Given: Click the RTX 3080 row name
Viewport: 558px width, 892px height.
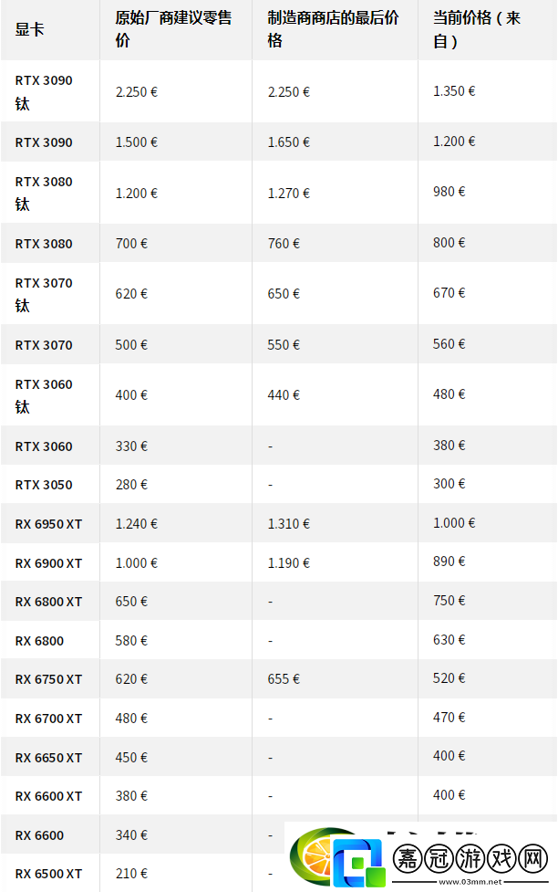Looking at the screenshot, I should tap(44, 244).
